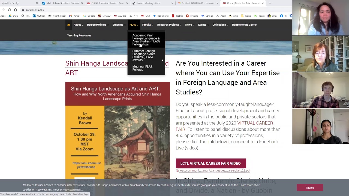Click the site lock icon in address bar
This screenshot has height=196, width=349.
23,10
